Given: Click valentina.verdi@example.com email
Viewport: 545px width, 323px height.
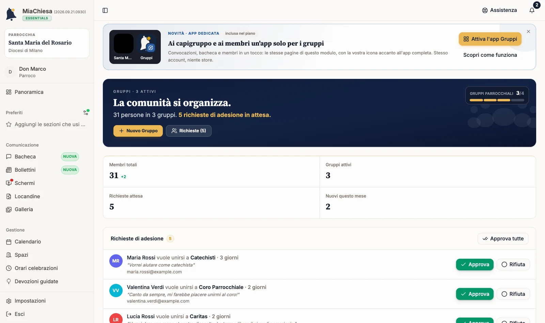Looking at the screenshot, I should click(158, 301).
